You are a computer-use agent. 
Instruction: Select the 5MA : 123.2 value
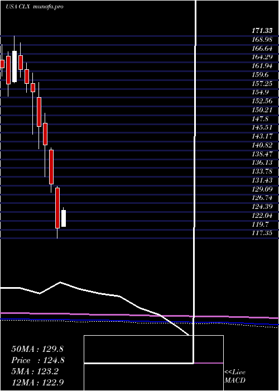[x=35, y=371]
